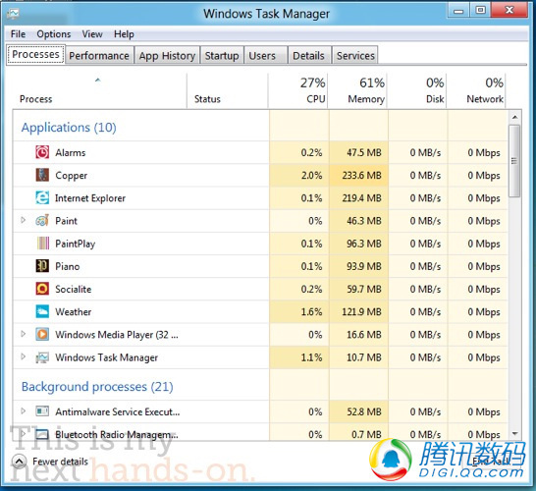Click the Task Manager title bar icon
Image resolution: width=536 pixels, height=491 pixels.
coord(13,14)
